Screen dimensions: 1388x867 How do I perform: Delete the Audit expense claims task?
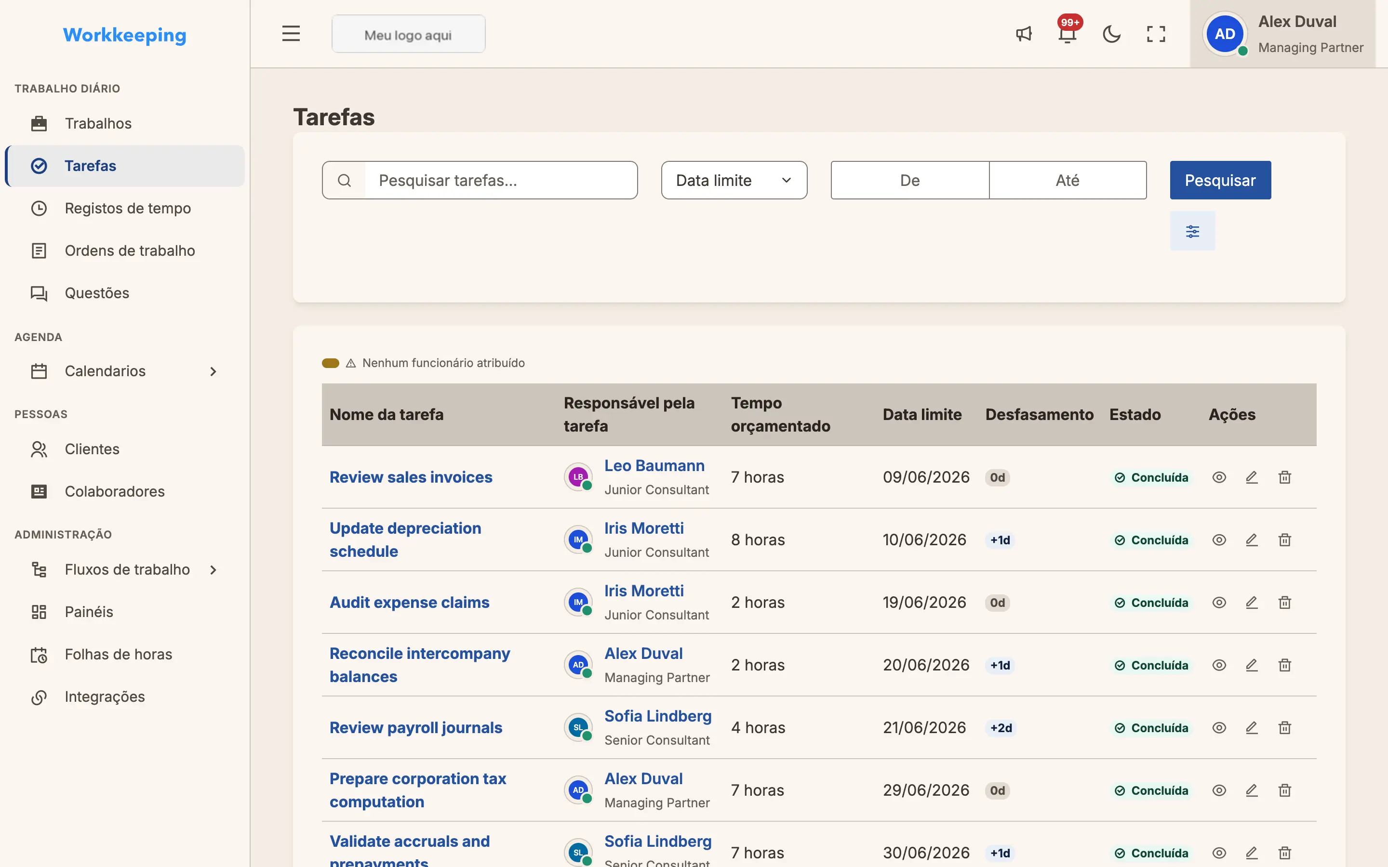(x=1285, y=602)
